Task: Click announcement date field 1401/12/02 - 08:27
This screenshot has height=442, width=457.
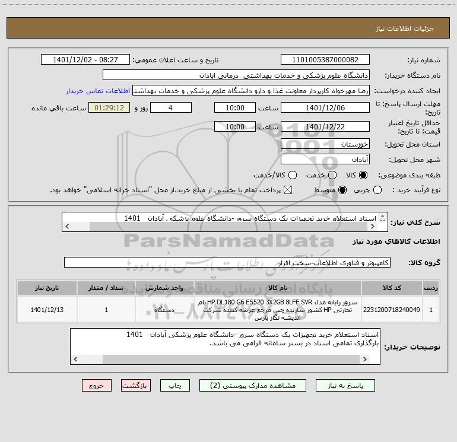Action: [x=85, y=59]
